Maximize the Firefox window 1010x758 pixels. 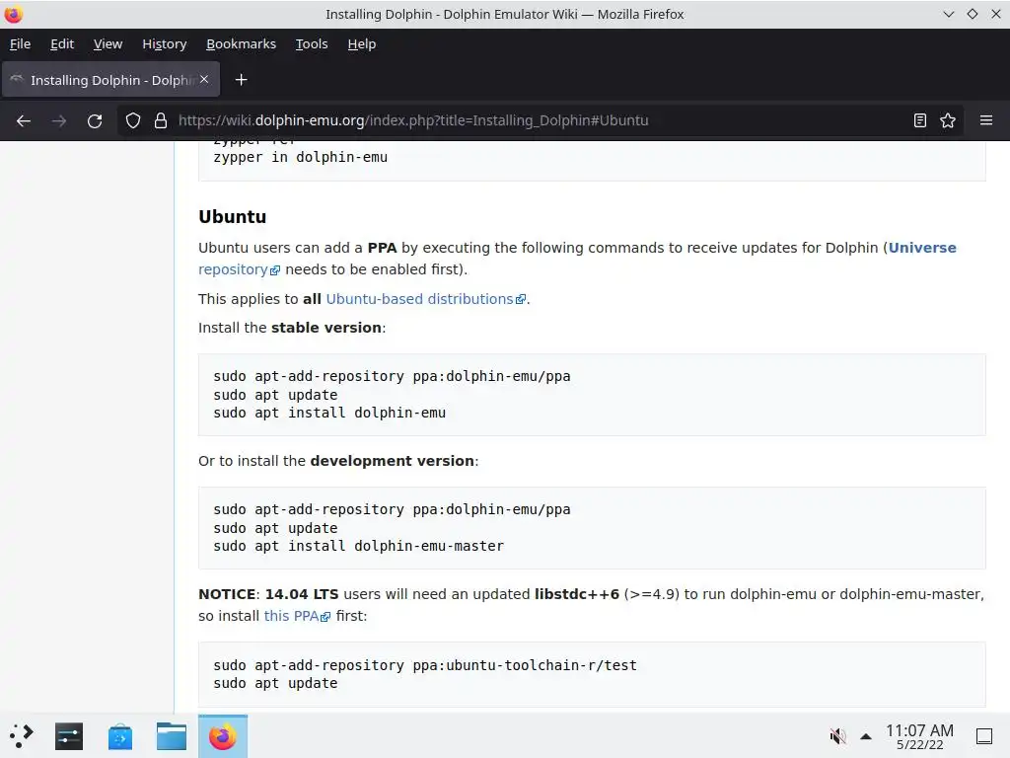coord(972,14)
